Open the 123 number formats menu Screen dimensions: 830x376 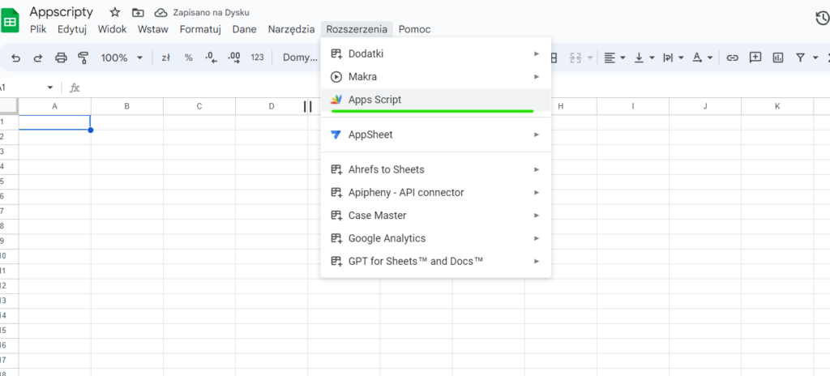pyautogui.click(x=257, y=58)
